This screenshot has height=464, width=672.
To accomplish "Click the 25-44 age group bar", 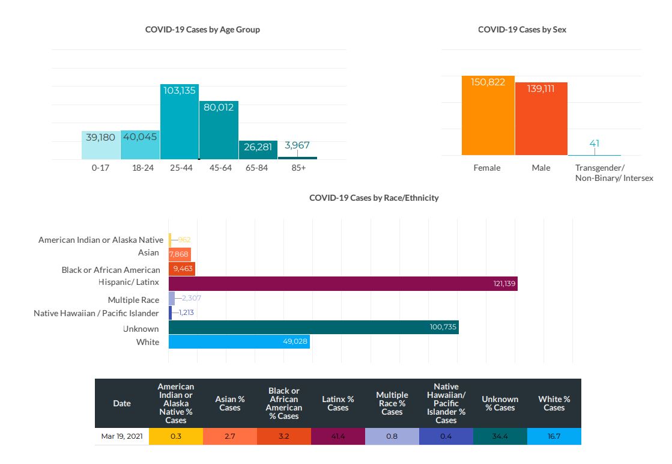I will coord(180,122).
